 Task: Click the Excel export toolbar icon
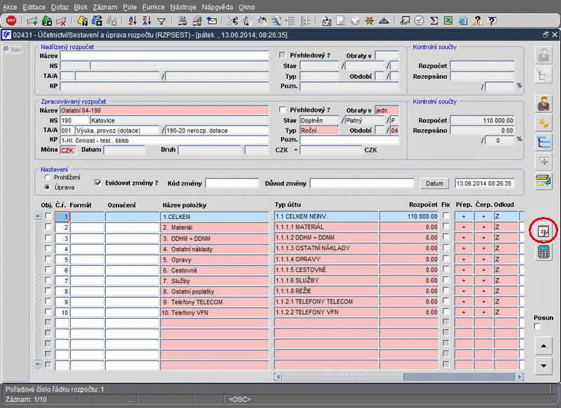(x=448, y=20)
